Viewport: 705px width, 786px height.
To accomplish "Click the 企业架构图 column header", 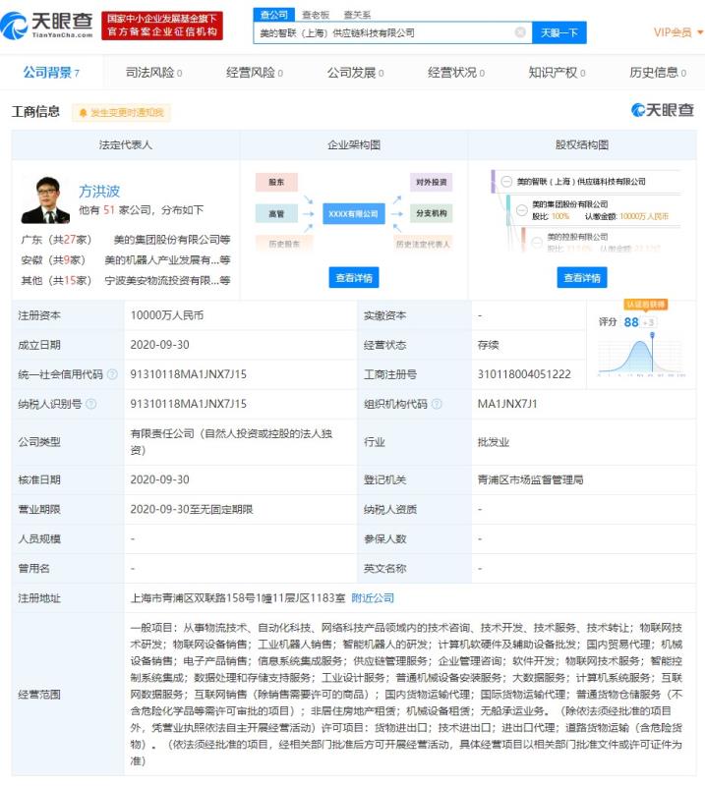I will pos(354,145).
